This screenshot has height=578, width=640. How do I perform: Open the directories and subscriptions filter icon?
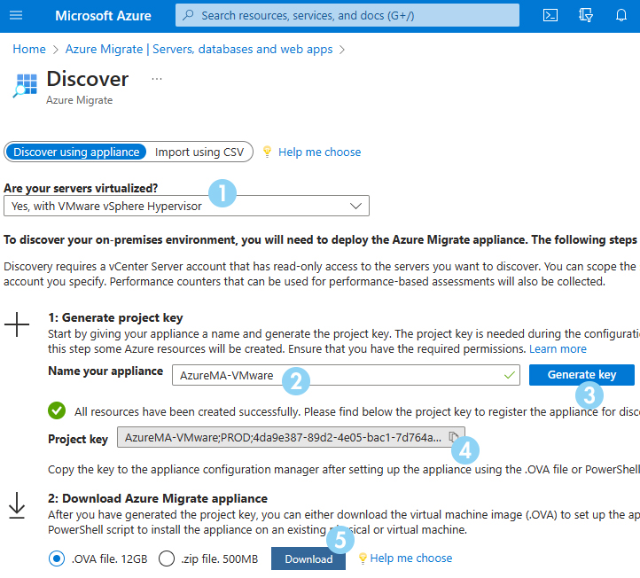(x=586, y=15)
